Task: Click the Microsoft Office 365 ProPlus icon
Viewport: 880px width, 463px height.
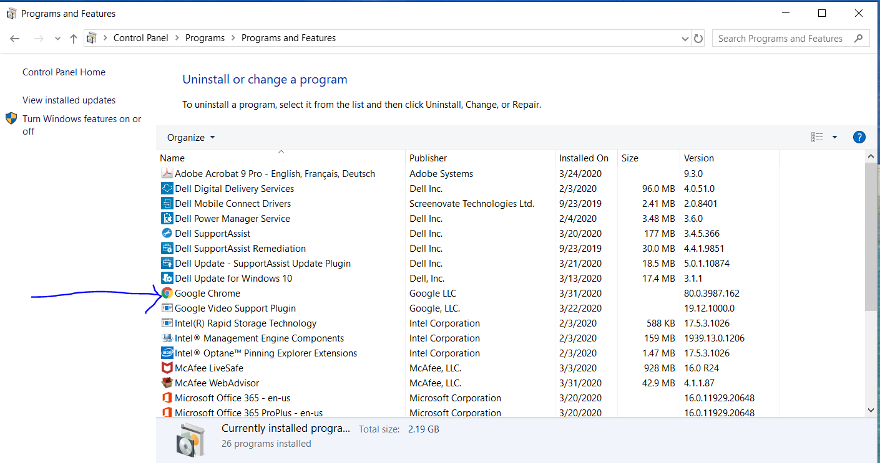Action: tap(167, 413)
